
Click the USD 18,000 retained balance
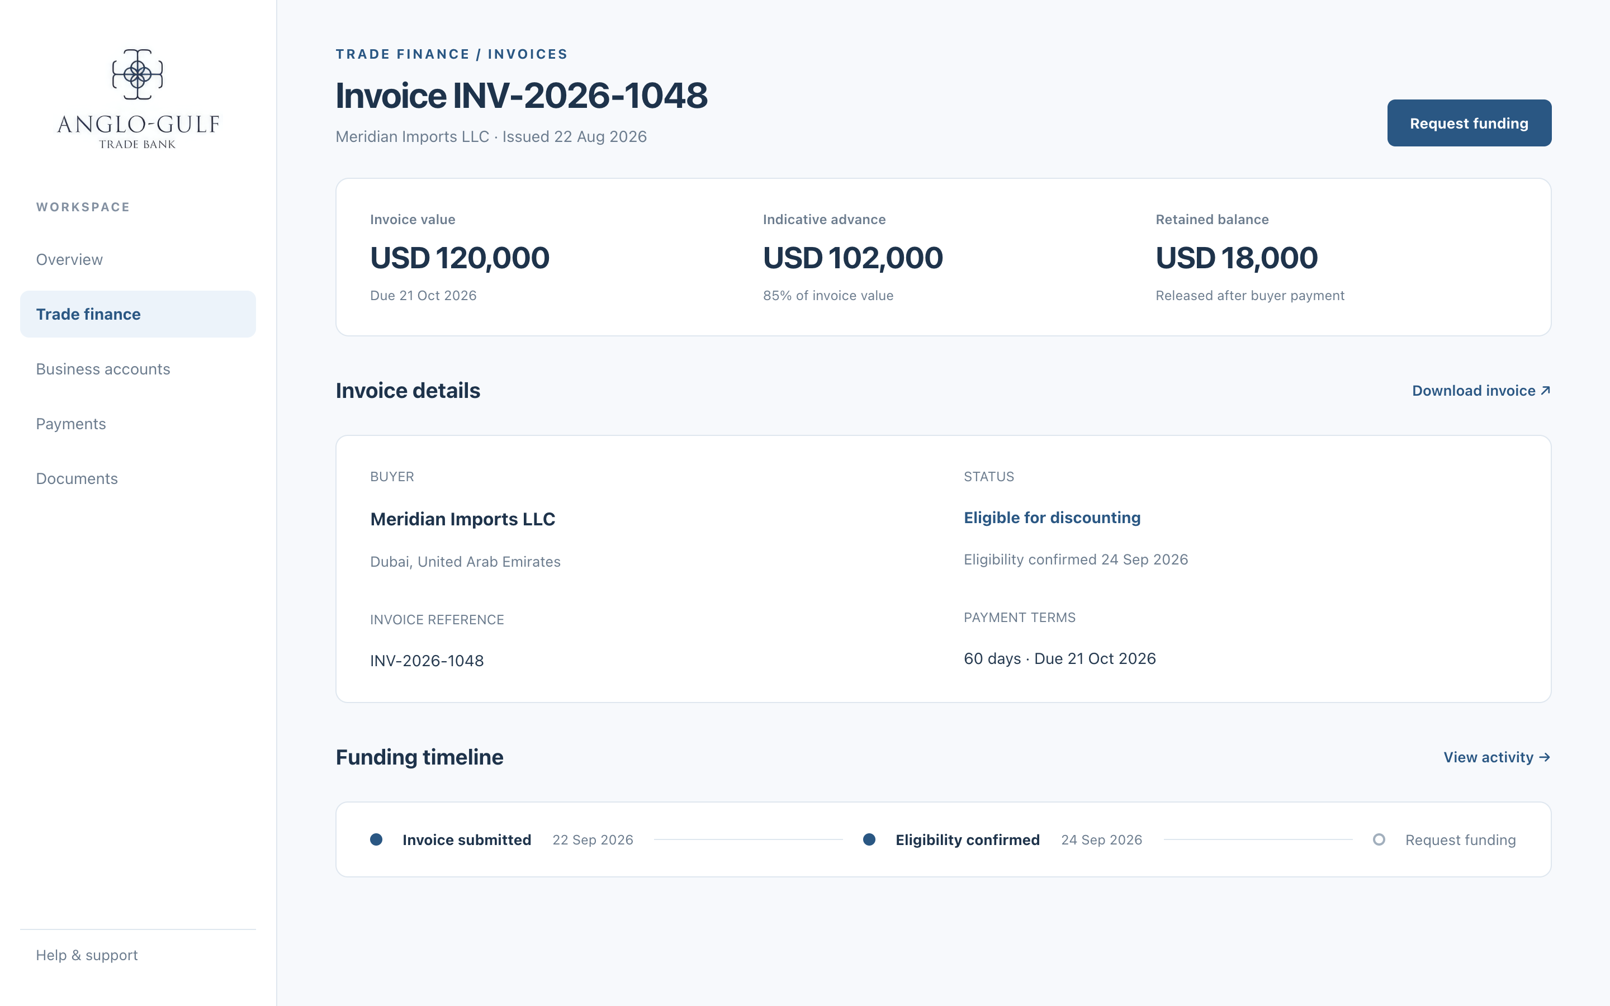tap(1236, 258)
